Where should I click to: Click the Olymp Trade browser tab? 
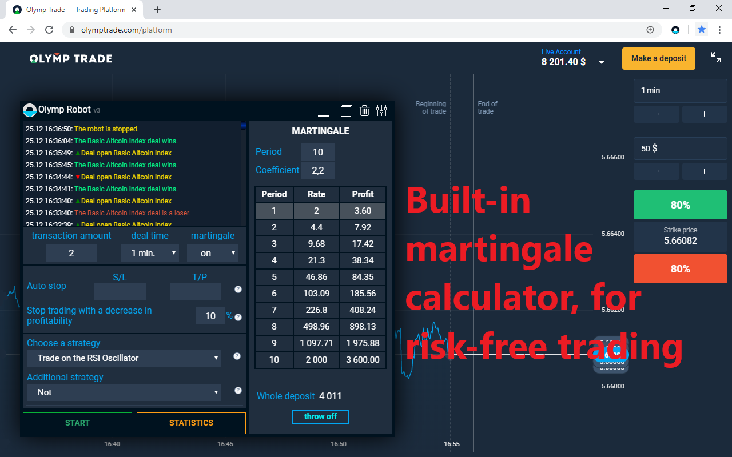[x=74, y=10]
